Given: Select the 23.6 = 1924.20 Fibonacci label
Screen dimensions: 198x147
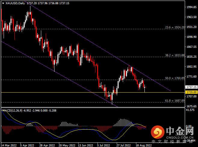Looking at the screenshot, I should pyautogui.click(x=175, y=27).
